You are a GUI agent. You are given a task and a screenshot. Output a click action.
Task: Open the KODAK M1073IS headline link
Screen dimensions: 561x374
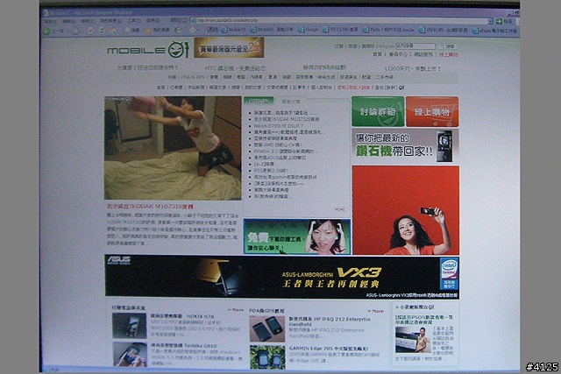click(150, 207)
